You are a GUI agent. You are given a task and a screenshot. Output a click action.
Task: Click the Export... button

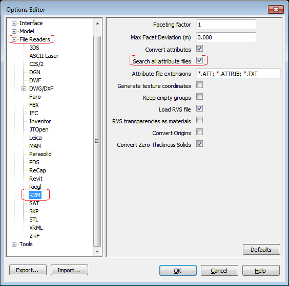28,270
